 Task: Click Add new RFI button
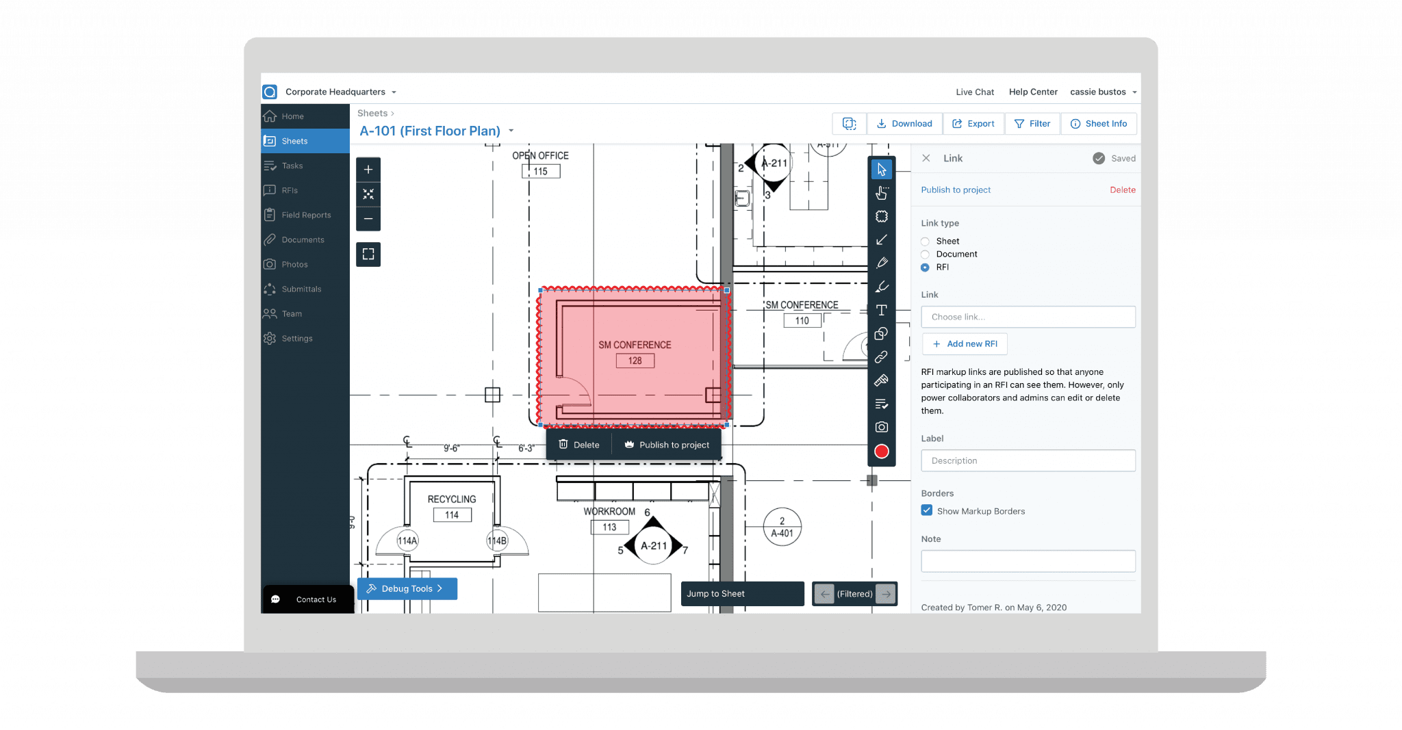pos(965,343)
